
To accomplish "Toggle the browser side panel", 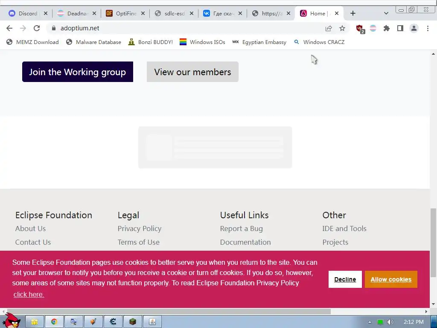I will coord(400,28).
